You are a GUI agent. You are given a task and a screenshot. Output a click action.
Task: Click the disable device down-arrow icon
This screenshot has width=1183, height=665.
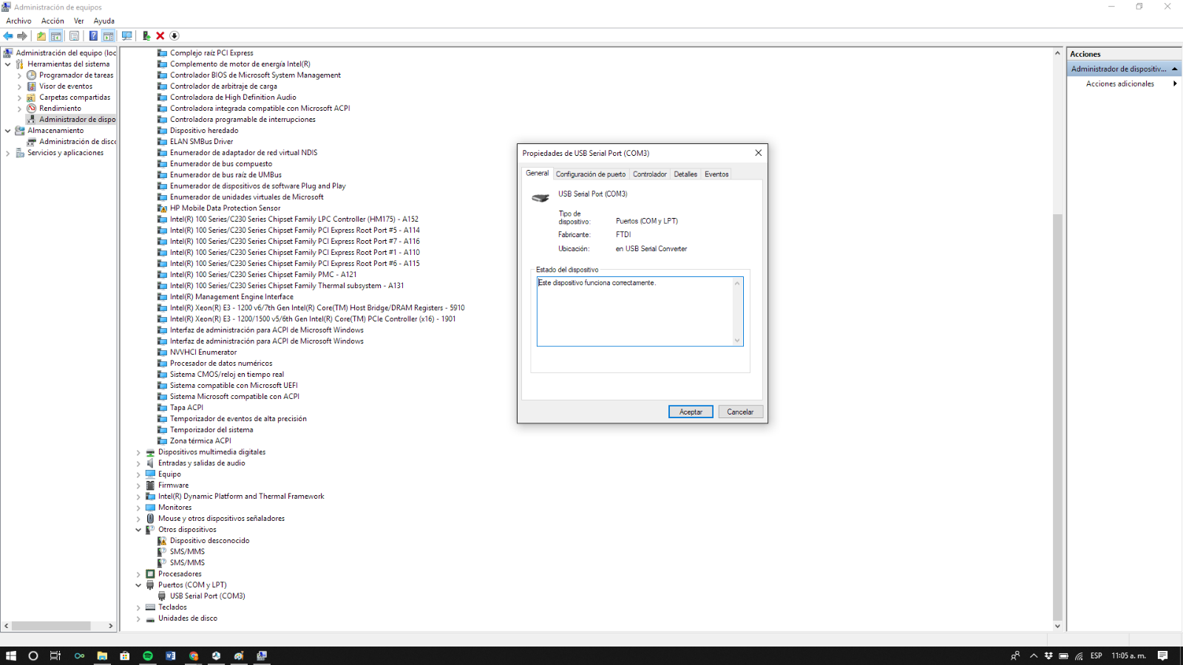[174, 35]
